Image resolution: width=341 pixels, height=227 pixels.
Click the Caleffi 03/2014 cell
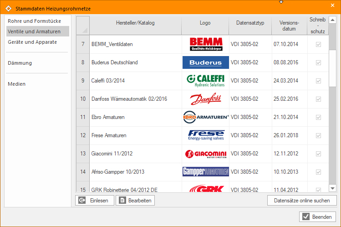(x=136, y=81)
